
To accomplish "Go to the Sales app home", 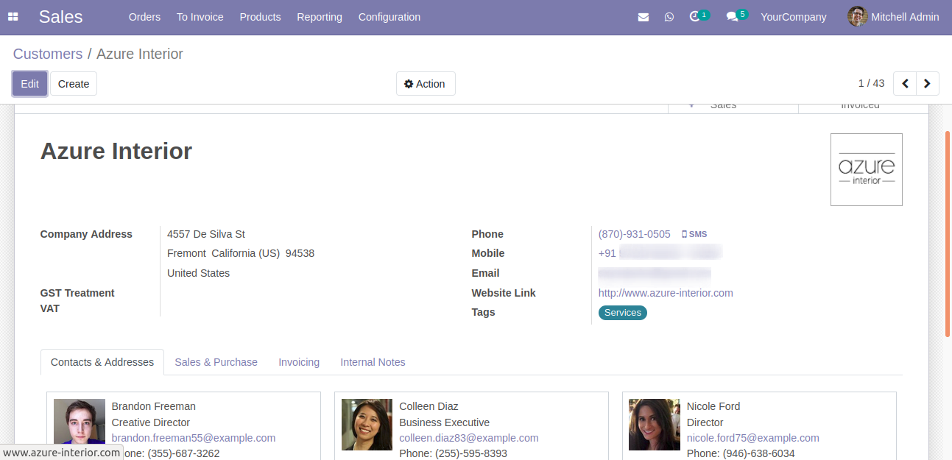I will 61,17.
